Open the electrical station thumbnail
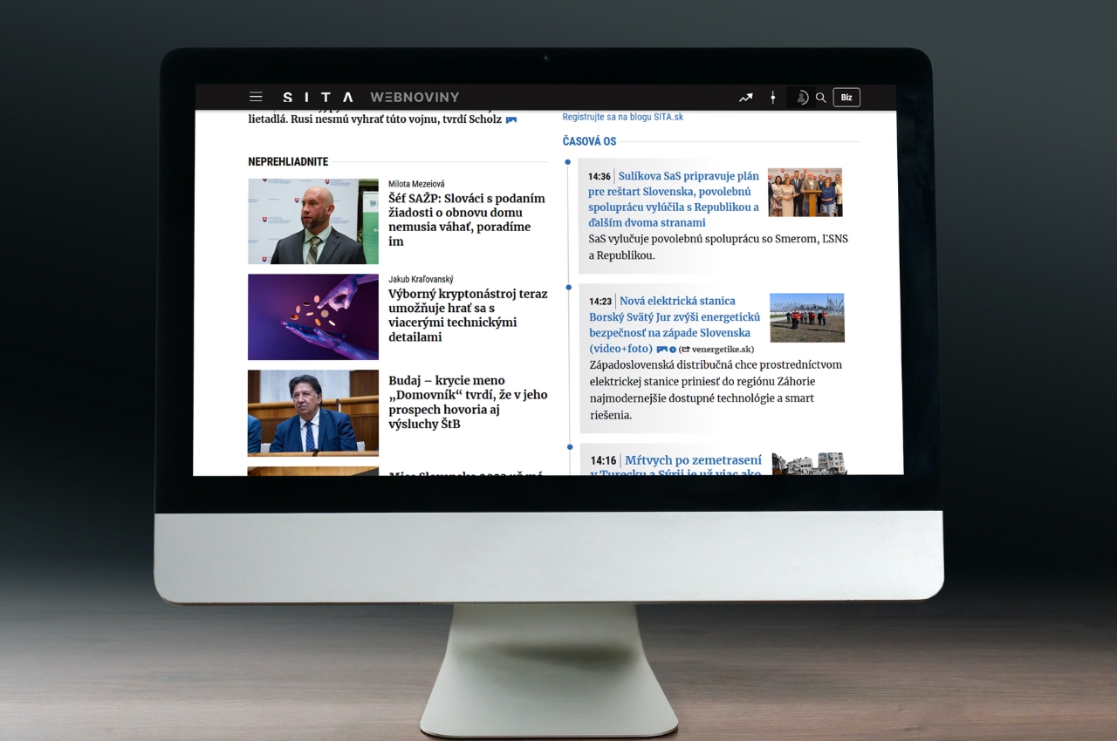 [807, 317]
